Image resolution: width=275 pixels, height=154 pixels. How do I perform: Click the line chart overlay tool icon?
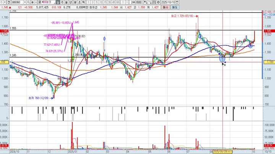150,2
